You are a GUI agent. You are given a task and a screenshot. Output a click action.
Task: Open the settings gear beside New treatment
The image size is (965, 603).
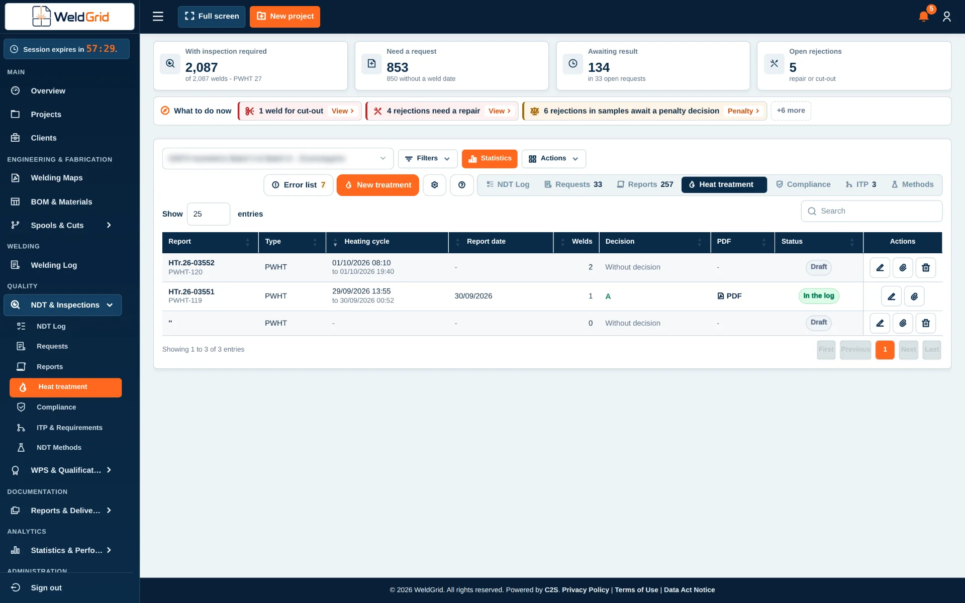click(434, 185)
